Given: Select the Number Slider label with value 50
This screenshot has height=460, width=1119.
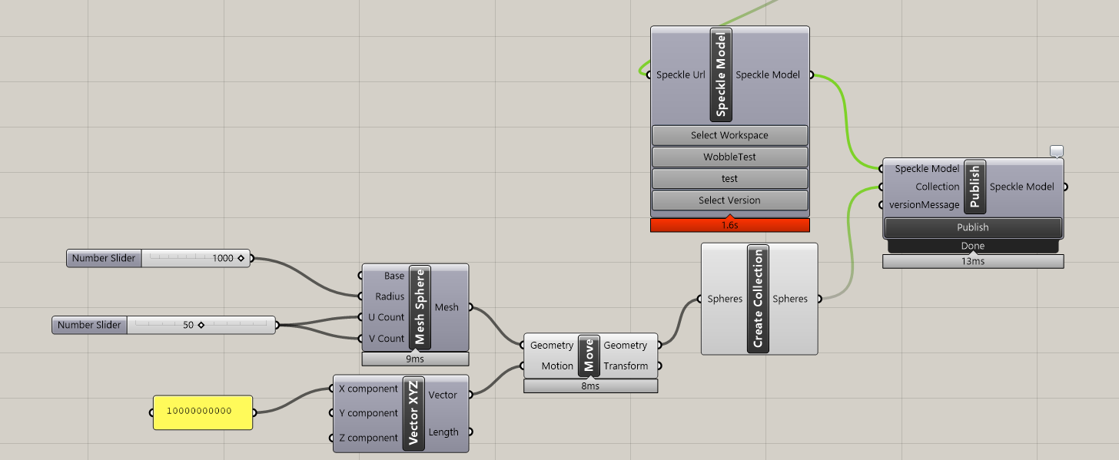Looking at the screenshot, I should point(89,325).
